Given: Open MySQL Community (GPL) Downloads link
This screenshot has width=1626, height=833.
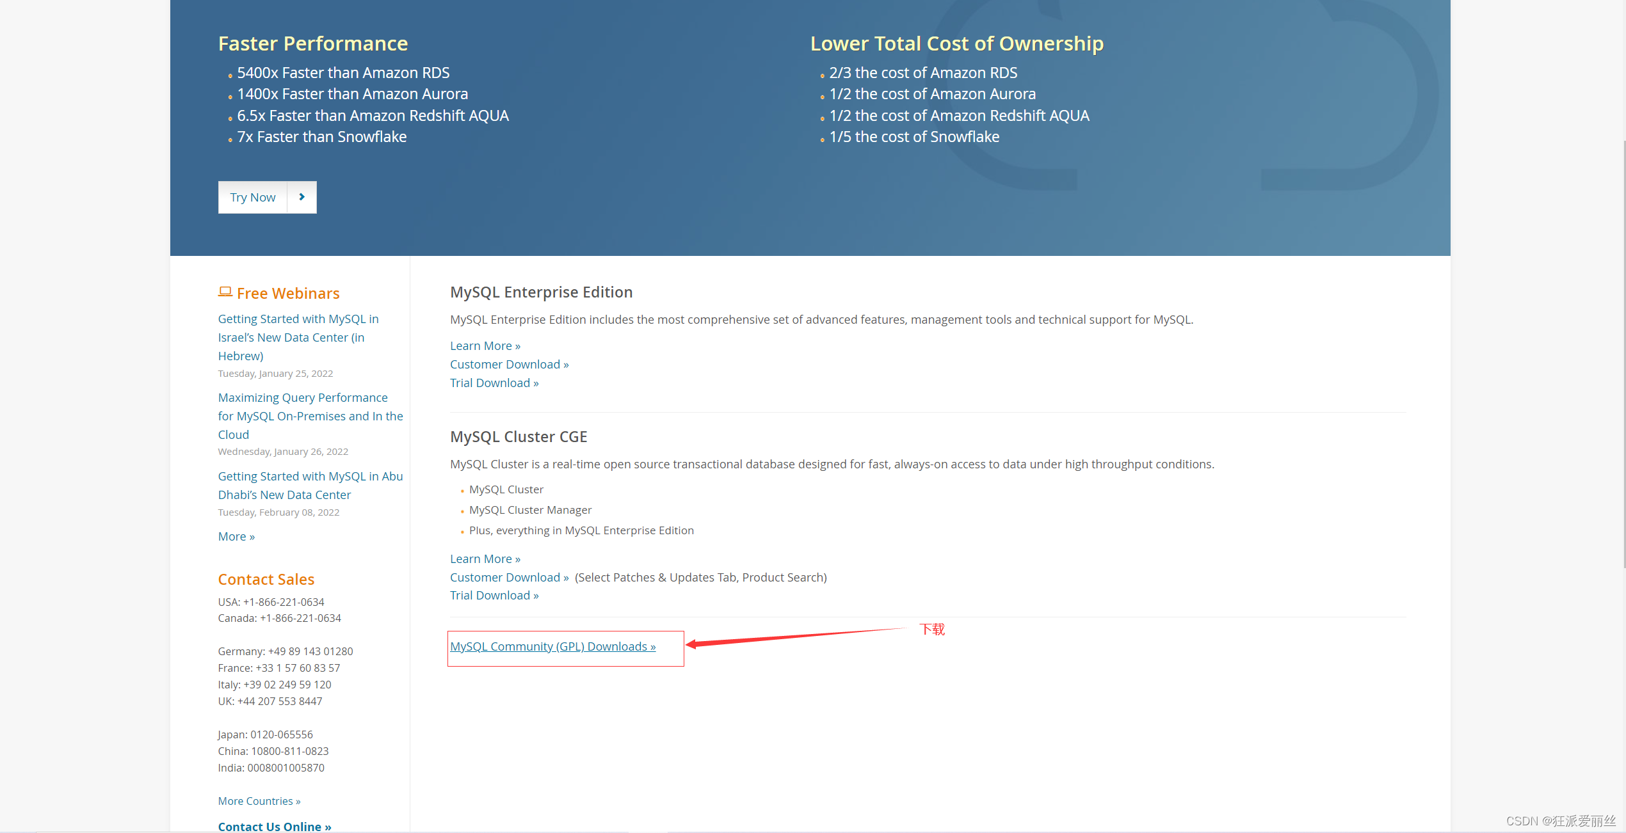Looking at the screenshot, I should point(552,646).
